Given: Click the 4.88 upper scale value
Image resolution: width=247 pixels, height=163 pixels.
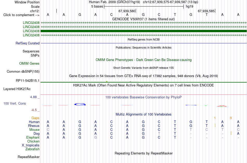Looking at the screenshot, I should pos(33,97).
